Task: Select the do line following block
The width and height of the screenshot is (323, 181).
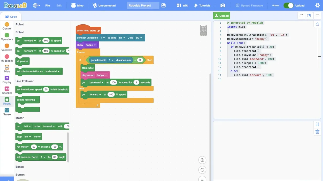Action: click(x=28, y=103)
